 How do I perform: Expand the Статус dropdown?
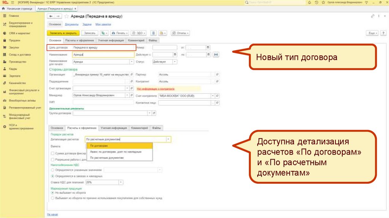click(x=175, y=61)
